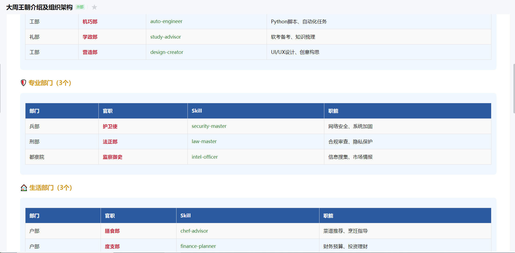Click the auto-engineer skill cell
Viewport: 515px width, 253px height.
(x=206, y=21)
